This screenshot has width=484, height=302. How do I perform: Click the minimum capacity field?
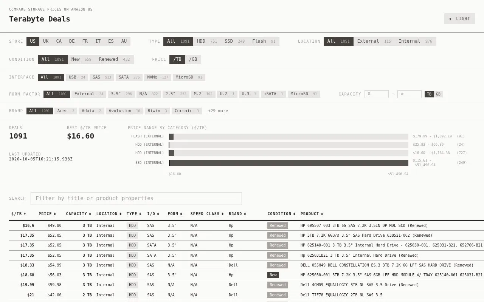pos(377,94)
